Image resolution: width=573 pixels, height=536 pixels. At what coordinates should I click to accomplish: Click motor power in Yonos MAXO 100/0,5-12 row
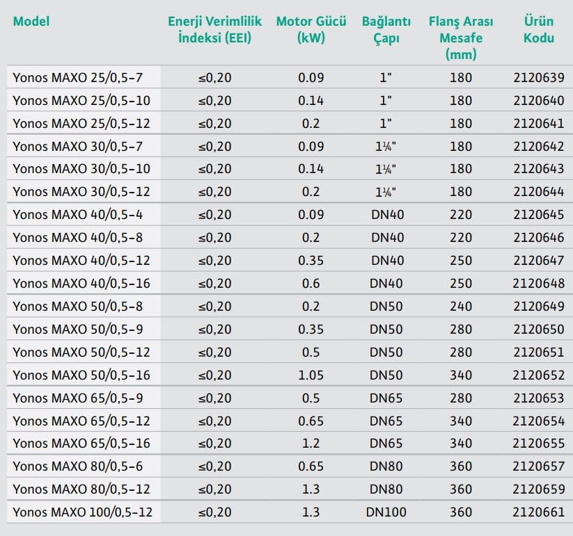click(311, 512)
